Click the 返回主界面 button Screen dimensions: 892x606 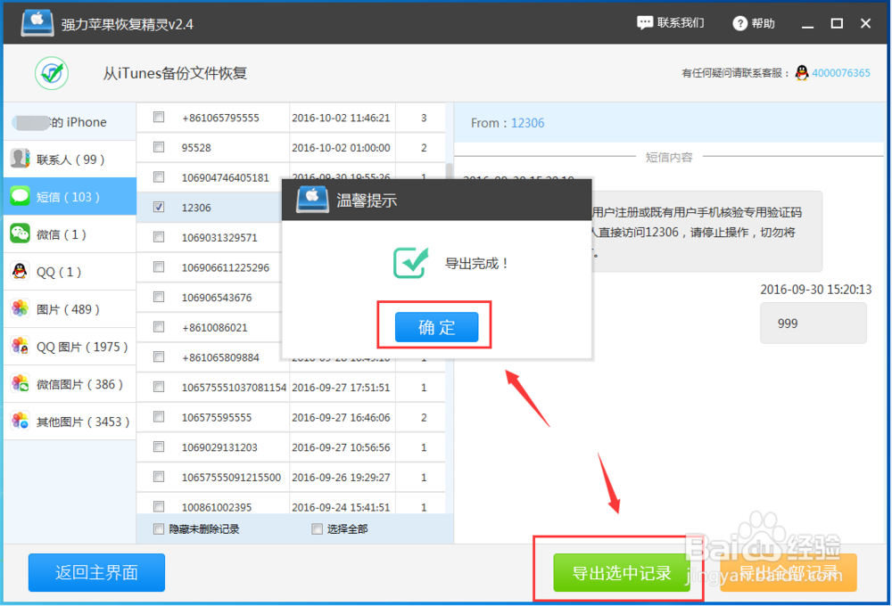(96, 572)
